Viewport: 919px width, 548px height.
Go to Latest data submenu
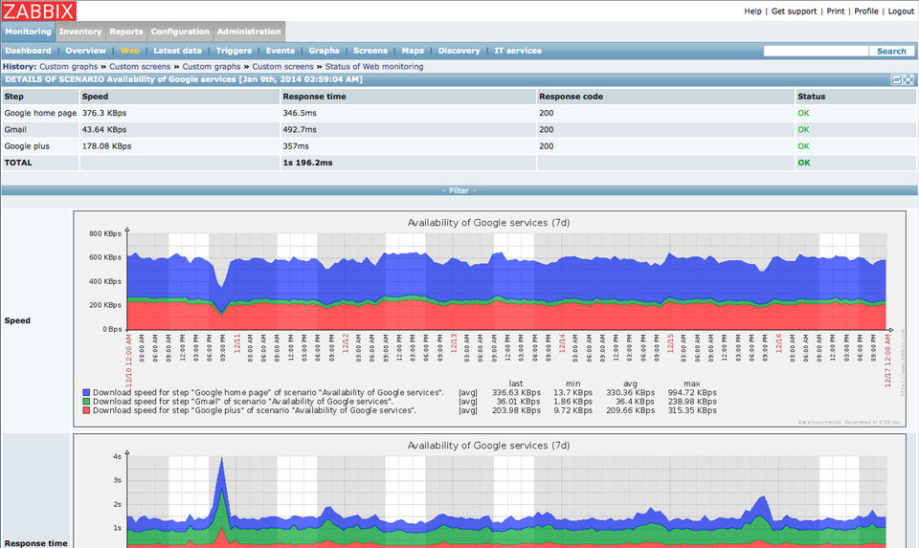(177, 51)
